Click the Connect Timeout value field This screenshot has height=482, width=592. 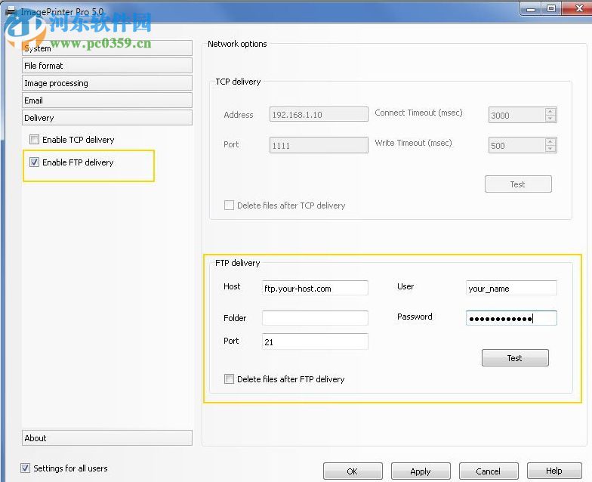coord(516,115)
